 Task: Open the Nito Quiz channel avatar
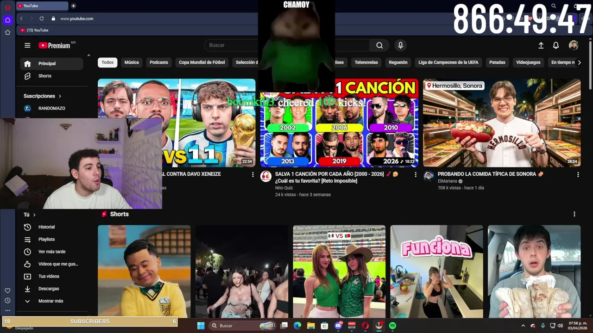coord(265,176)
